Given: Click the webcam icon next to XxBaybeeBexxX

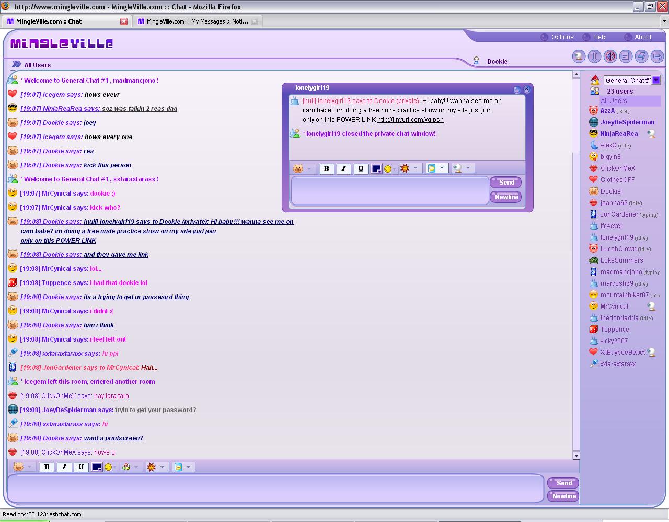Looking at the screenshot, I should [651, 353].
